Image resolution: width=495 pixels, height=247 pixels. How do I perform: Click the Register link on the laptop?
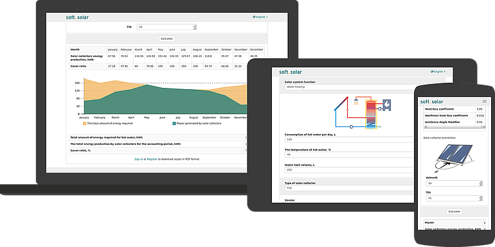[152, 159]
